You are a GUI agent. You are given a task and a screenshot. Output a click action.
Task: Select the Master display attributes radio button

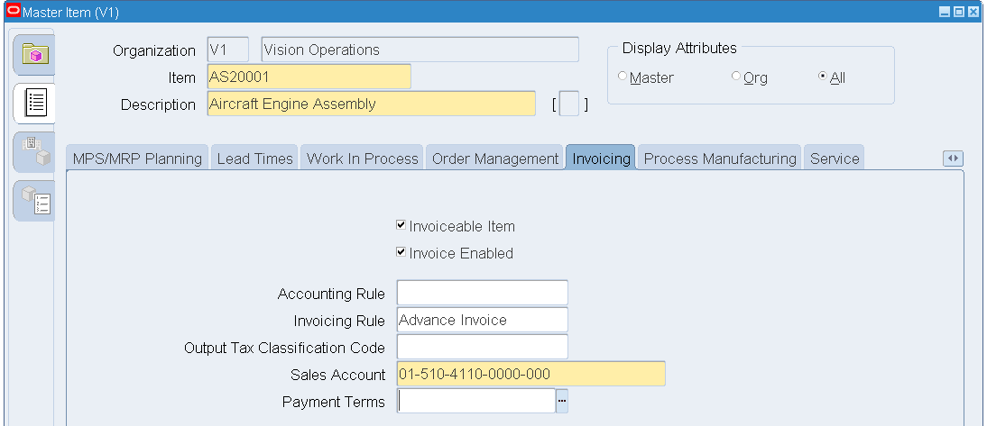(x=623, y=76)
